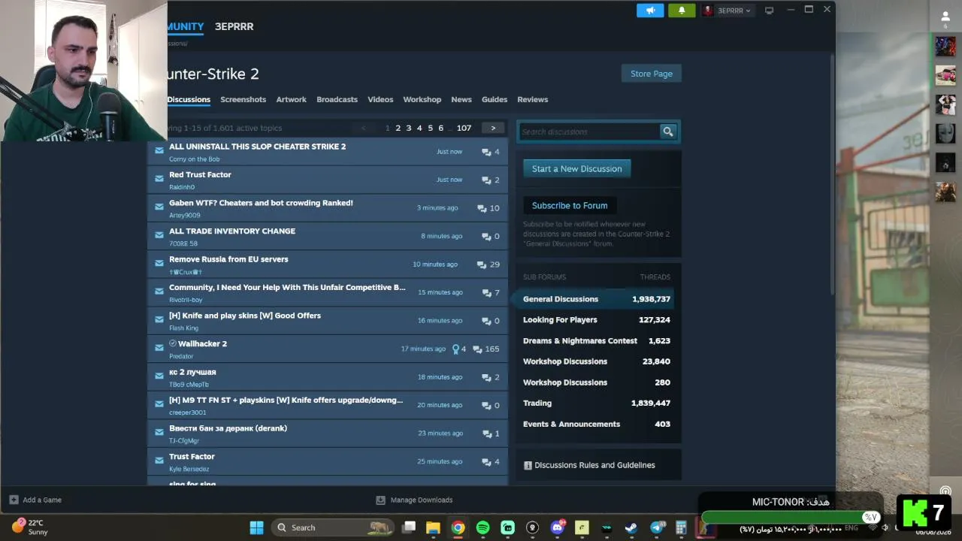Screen dimensions: 962x541
Task: Open 'Remove Russia from EU servers' topic
Action: click(228, 259)
